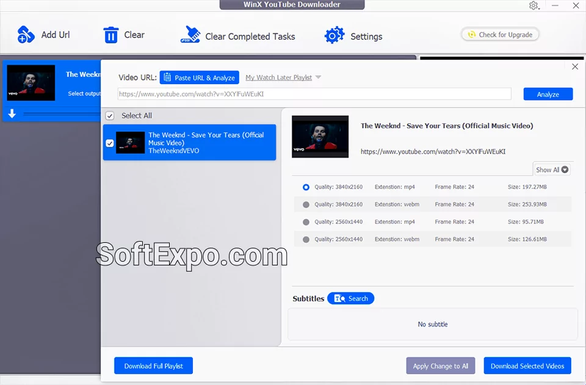This screenshot has width=586, height=385.
Task: Open Settings via the gear icon
Action: pos(334,35)
